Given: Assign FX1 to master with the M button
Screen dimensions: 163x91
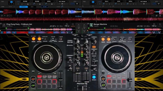Looking at the screenshot, I should pos(13,4).
